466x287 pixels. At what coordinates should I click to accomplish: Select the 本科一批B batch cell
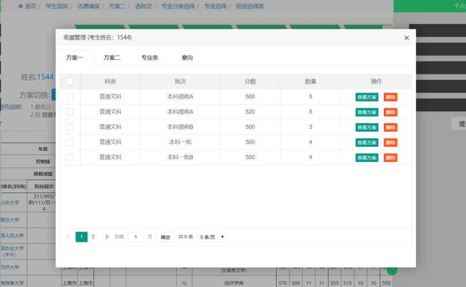point(180,157)
